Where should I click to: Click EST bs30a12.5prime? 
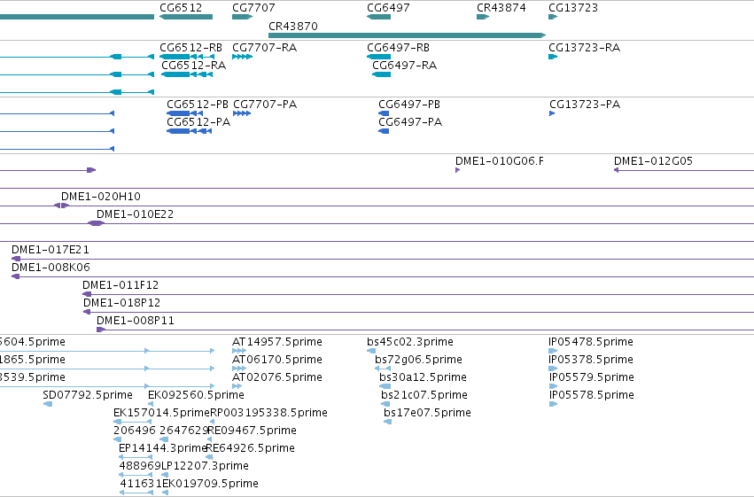pos(385,386)
